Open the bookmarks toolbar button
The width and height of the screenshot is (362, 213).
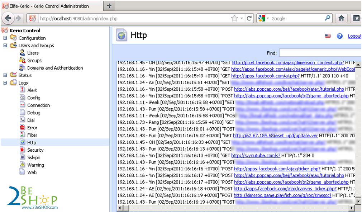point(356,18)
